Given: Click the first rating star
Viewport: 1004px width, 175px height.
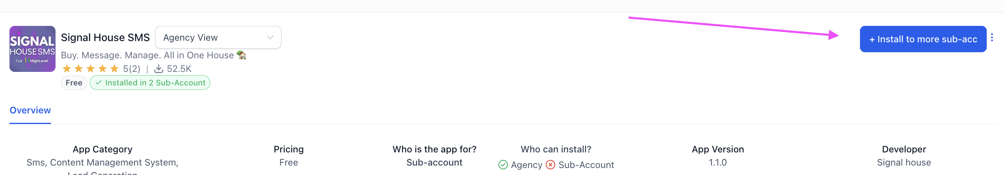Looking at the screenshot, I should (67, 69).
